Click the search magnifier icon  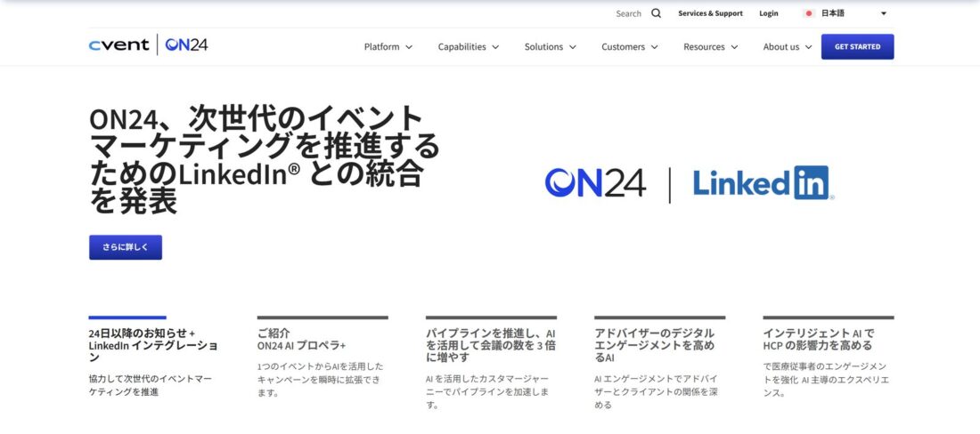point(656,13)
